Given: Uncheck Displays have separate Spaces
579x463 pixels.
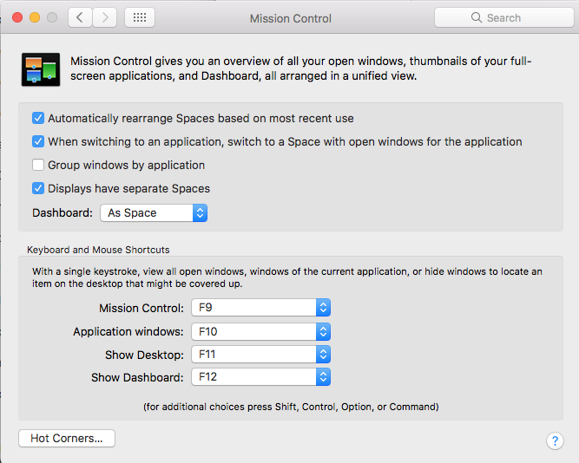Looking at the screenshot, I should pos(38,188).
